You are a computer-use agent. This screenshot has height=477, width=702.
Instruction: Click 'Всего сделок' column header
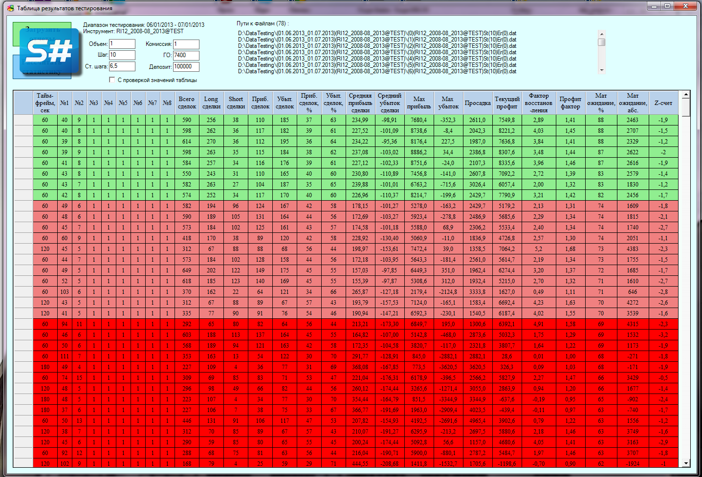point(187,103)
